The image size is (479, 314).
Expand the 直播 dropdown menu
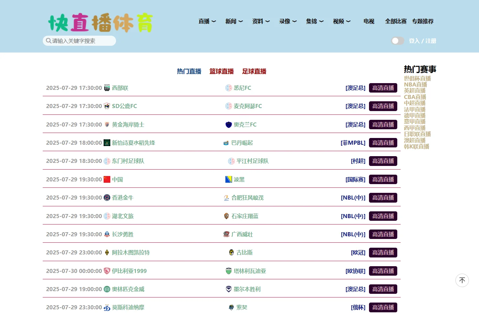coord(207,21)
